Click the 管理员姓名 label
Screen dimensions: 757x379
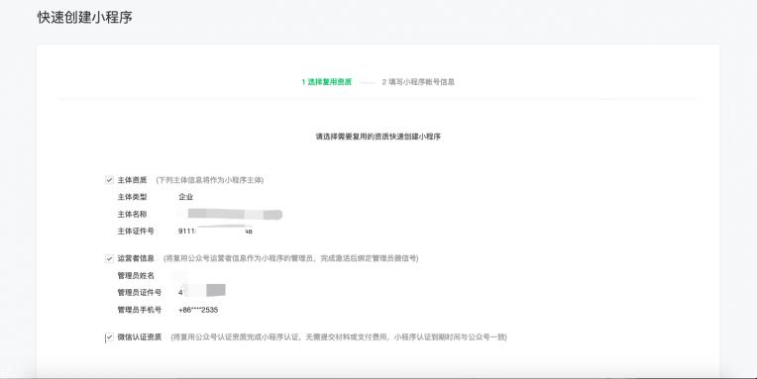click(x=136, y=275)
